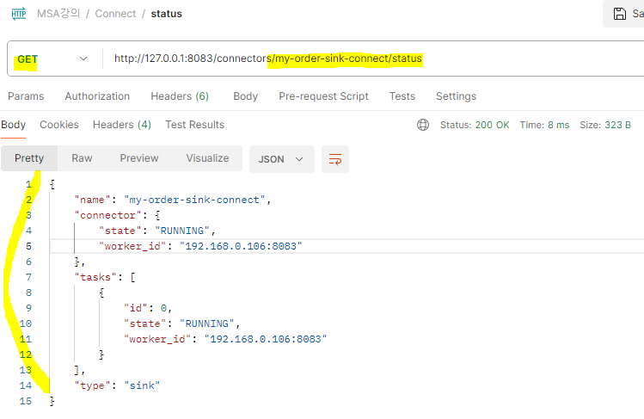Open the Tests tab
Screen dimensions: 644x419
(402, 96)
